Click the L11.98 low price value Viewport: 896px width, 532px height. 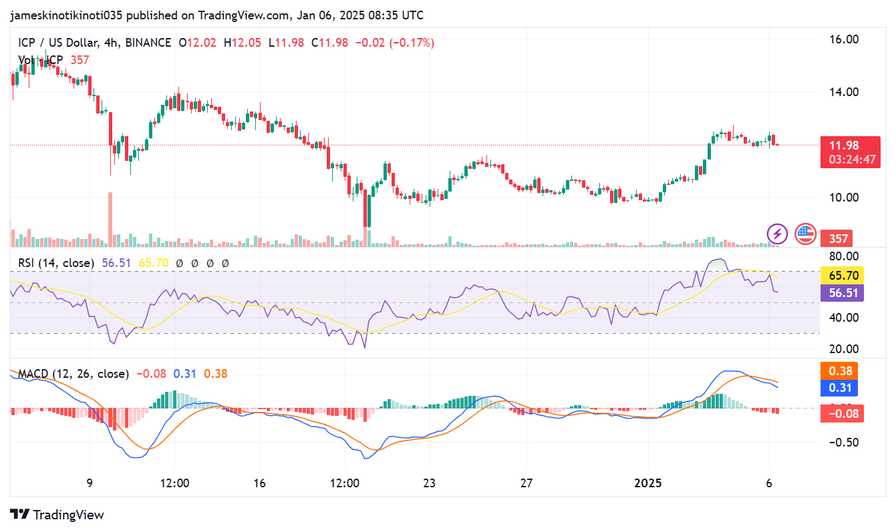click(x=287, y=43)
